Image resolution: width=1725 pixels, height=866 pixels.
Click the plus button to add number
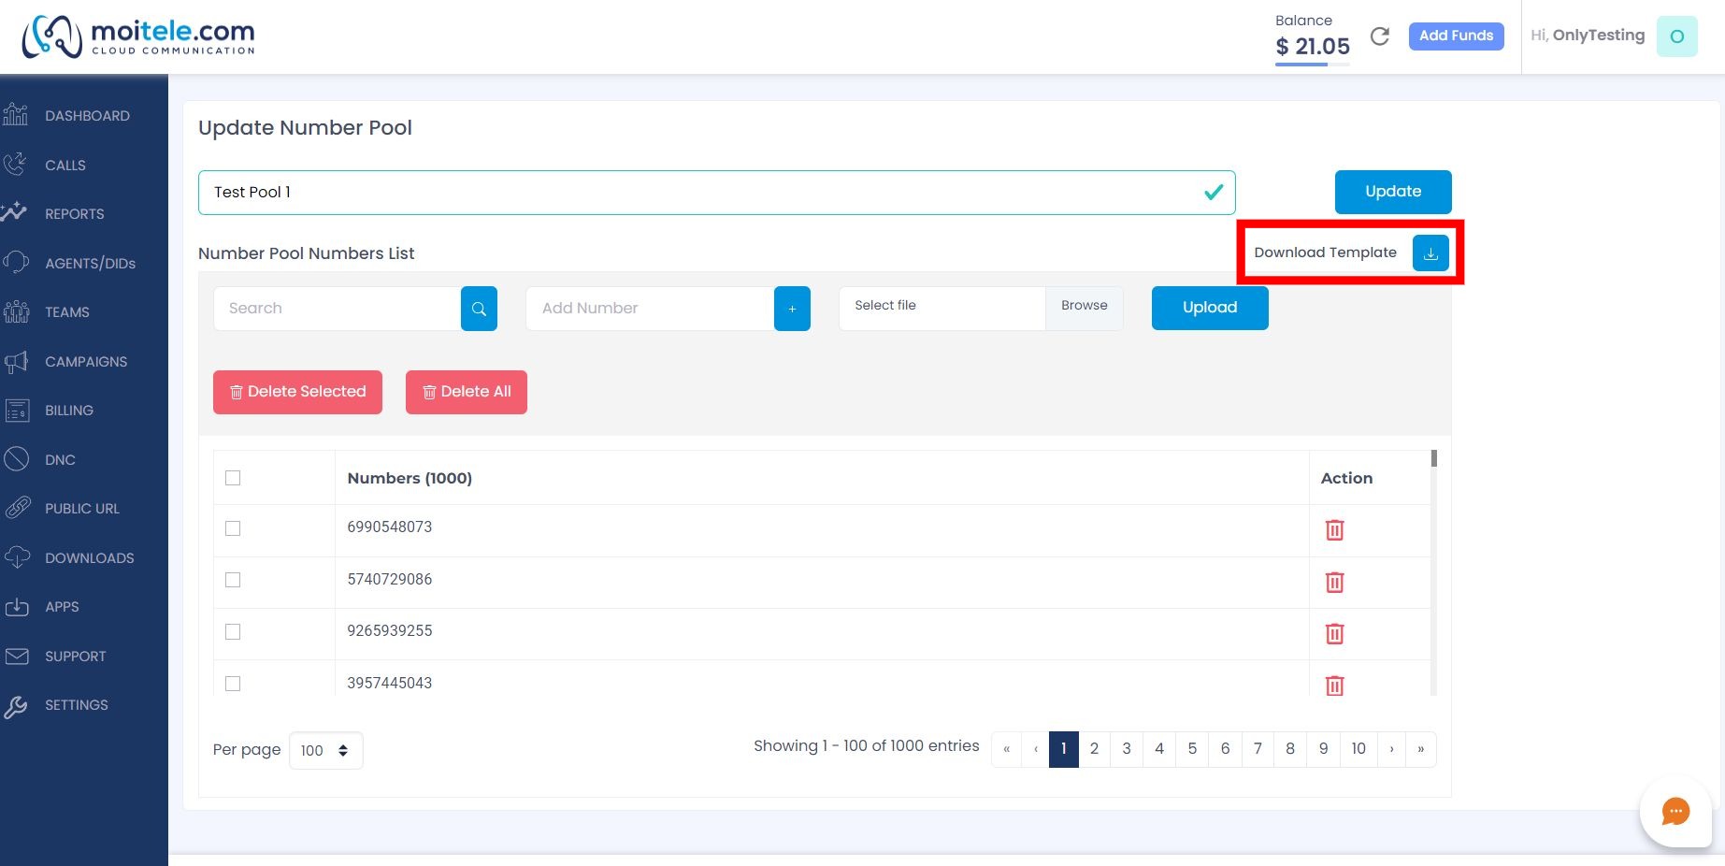tap(792, 309)
